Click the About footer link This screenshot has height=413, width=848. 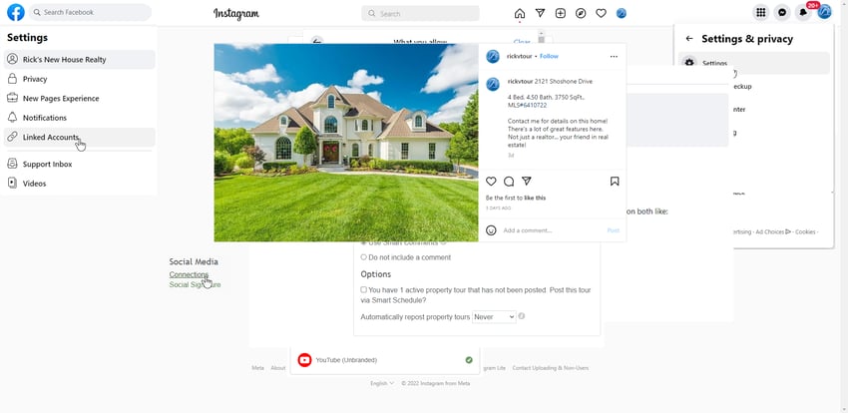(x=278, y=368)
